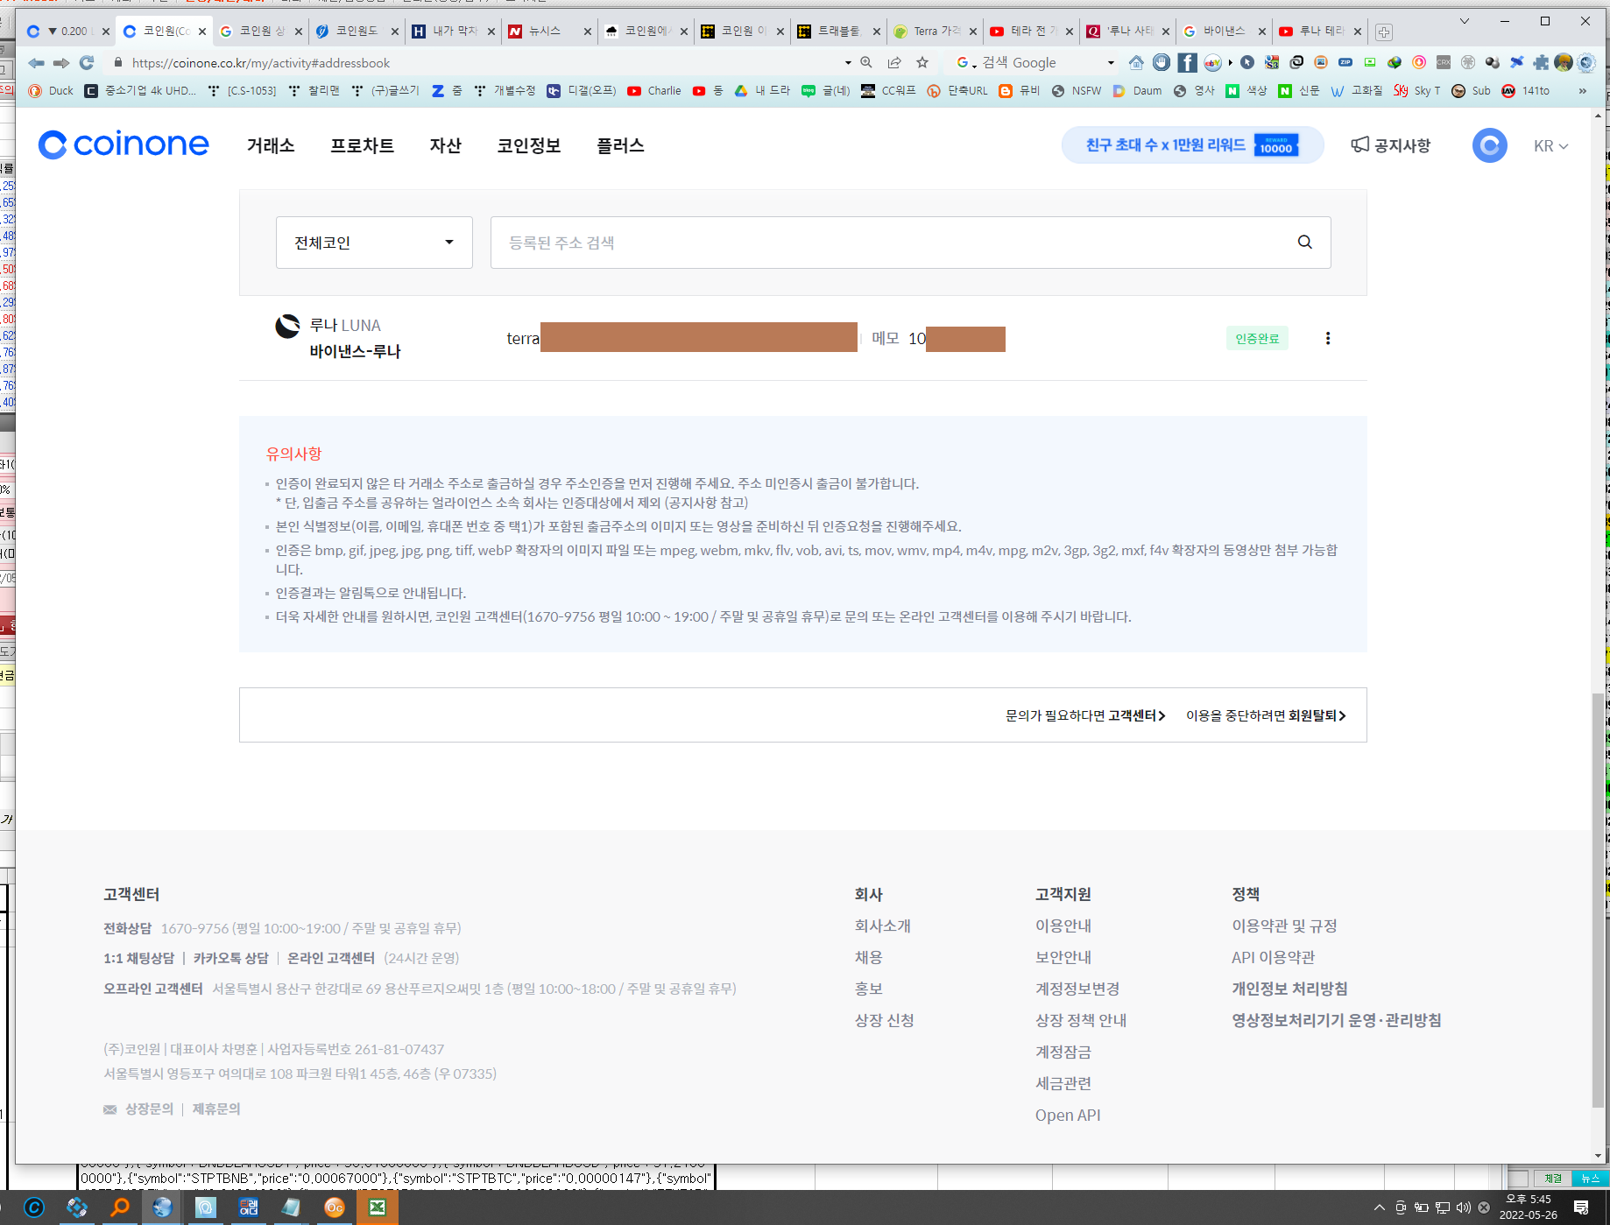Viewport: 1610px width, 1225px height.
Task: Go back with the browser back arrow
Action: [x=36, y=63]
